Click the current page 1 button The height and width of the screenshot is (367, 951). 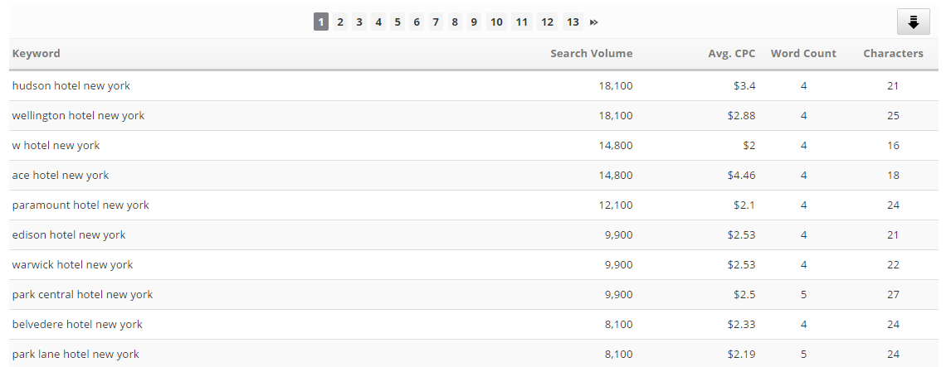click(x=321, y=22)
